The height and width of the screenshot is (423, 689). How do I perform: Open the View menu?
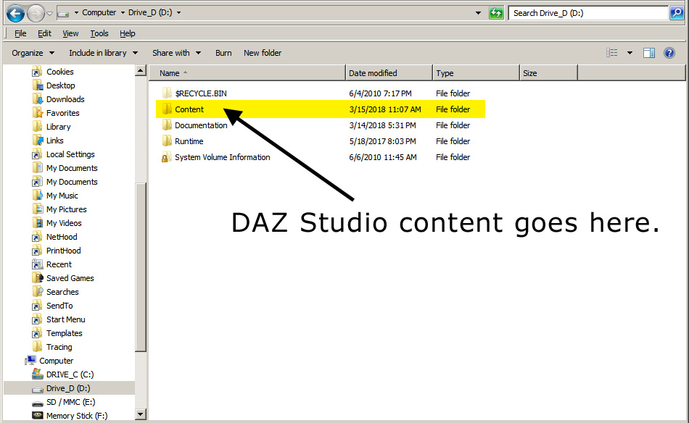click(70, 33)
